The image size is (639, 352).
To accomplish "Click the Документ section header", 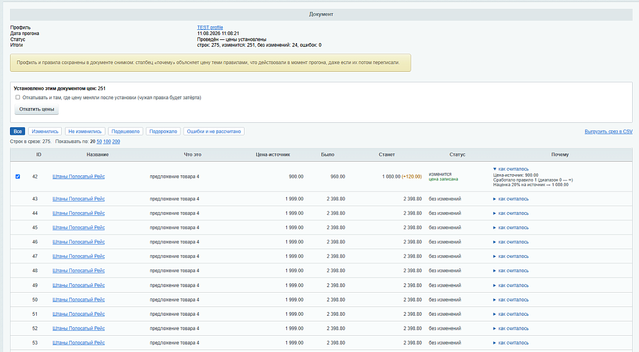I will tap(321, 14).
